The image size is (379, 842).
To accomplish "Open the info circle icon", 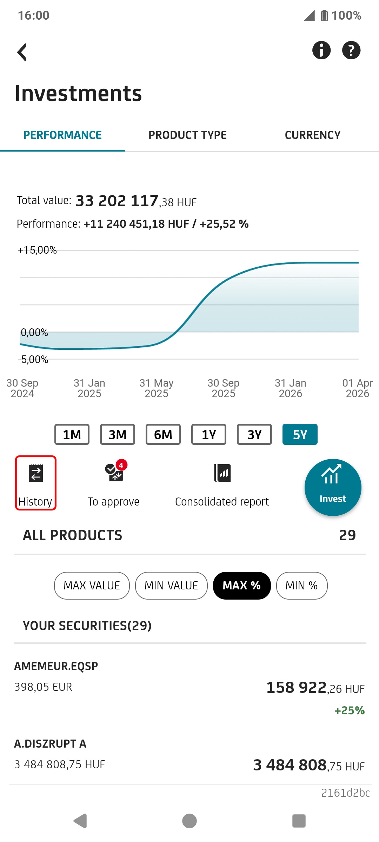I will (321, 50).
